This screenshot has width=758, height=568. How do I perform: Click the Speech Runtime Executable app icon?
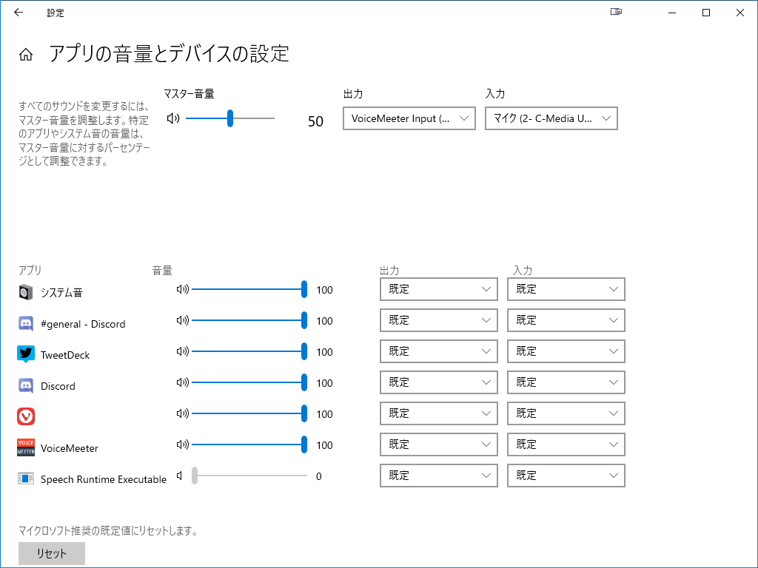pos(25,479)
